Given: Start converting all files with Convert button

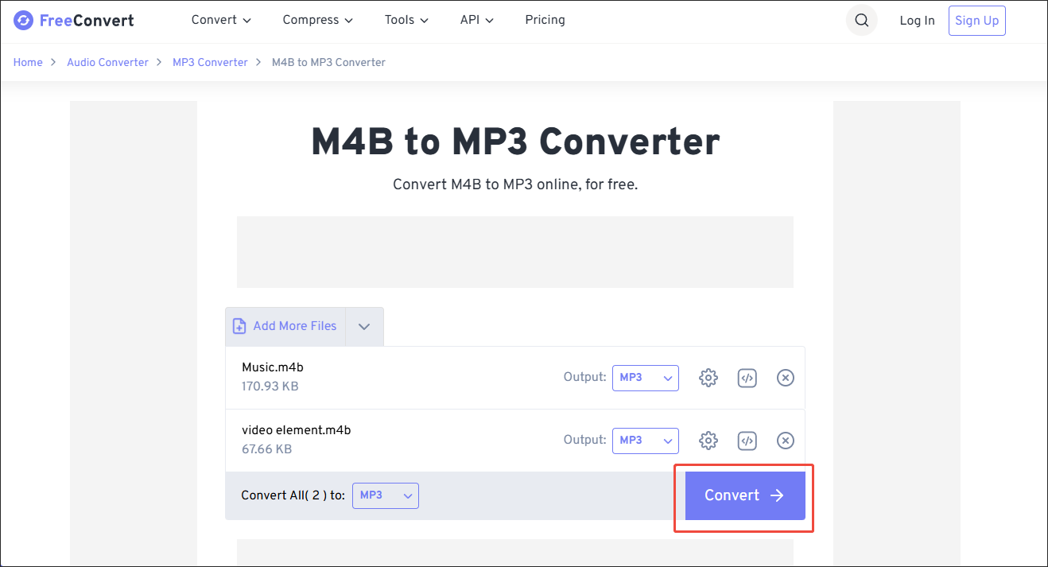Looking at the screenshot, I should point(743,495).
